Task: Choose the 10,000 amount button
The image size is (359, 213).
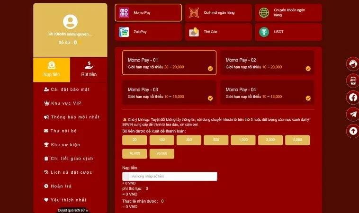Action: pos(135,154)
